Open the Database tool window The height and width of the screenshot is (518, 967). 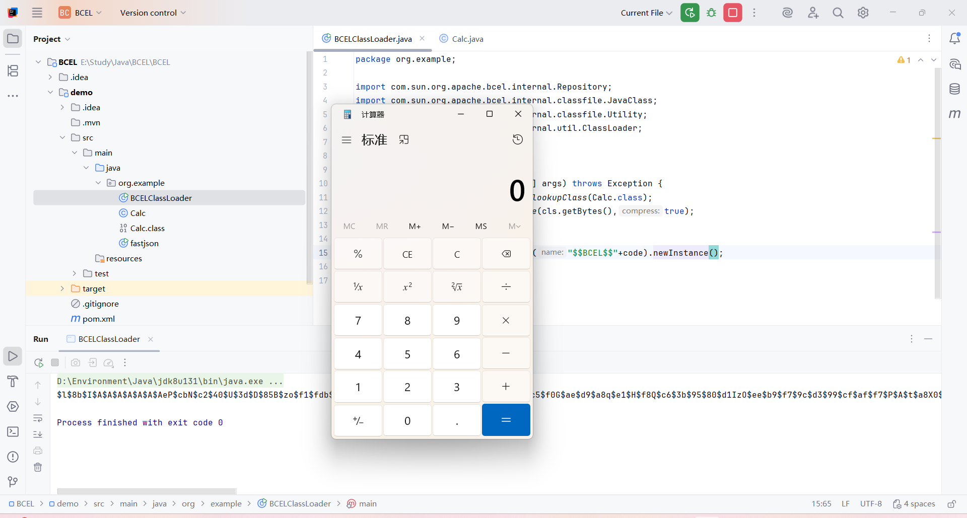(954, 89)
